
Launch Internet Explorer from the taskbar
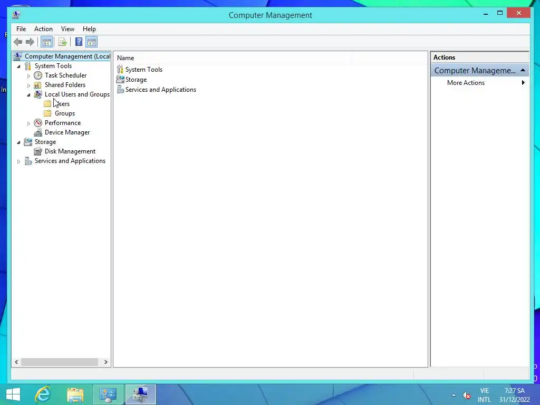[43, 394]
